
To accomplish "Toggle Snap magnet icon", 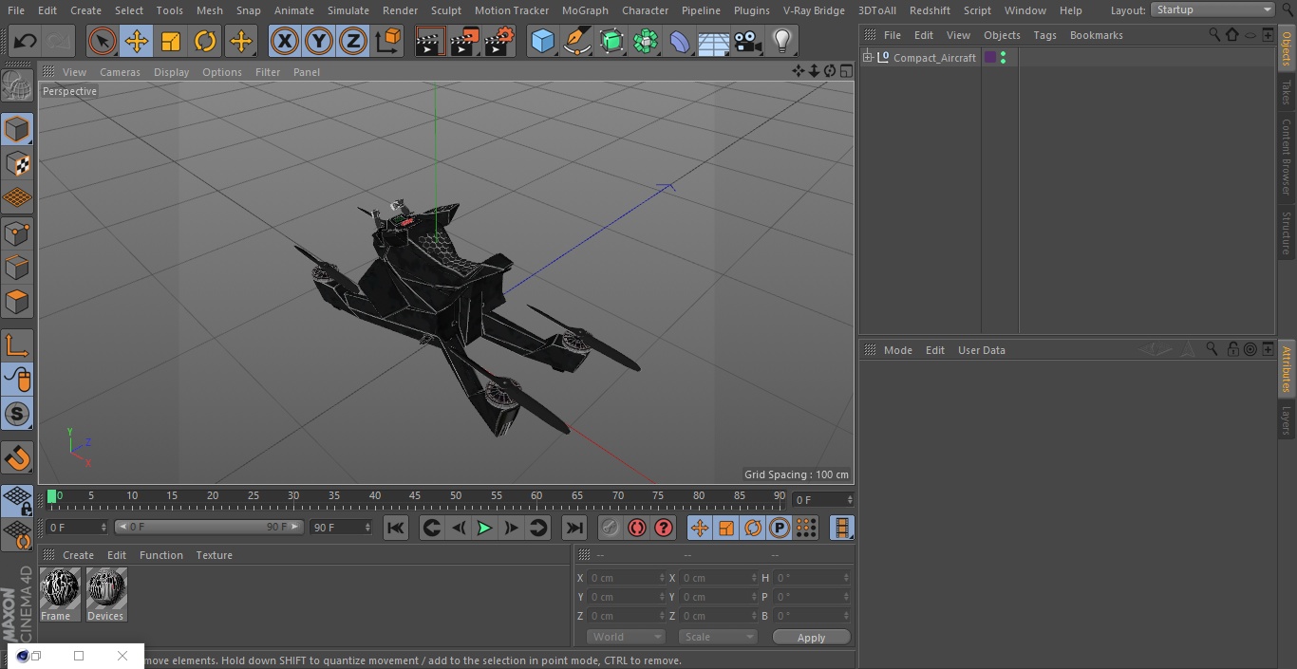I will point(17,458).
